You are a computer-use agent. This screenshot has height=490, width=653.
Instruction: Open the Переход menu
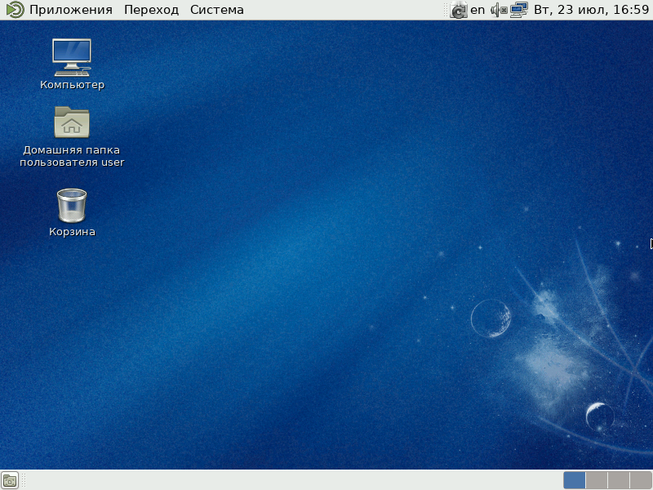coord(151,10)
